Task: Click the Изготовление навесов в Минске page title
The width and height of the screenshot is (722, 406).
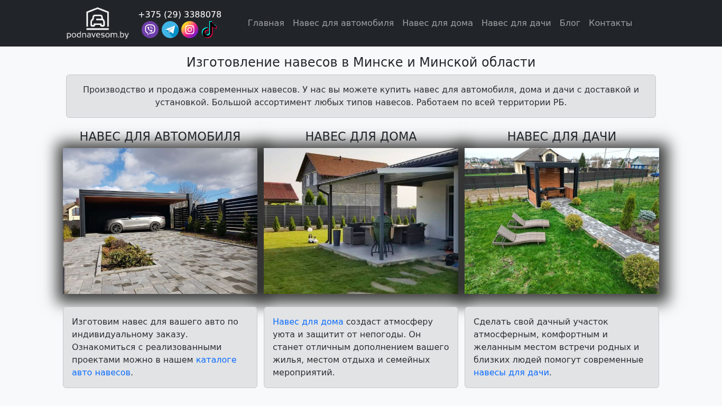Action: click(361, 62)
